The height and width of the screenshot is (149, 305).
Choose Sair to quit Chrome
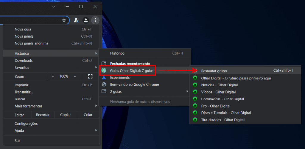tap(51, 141)
